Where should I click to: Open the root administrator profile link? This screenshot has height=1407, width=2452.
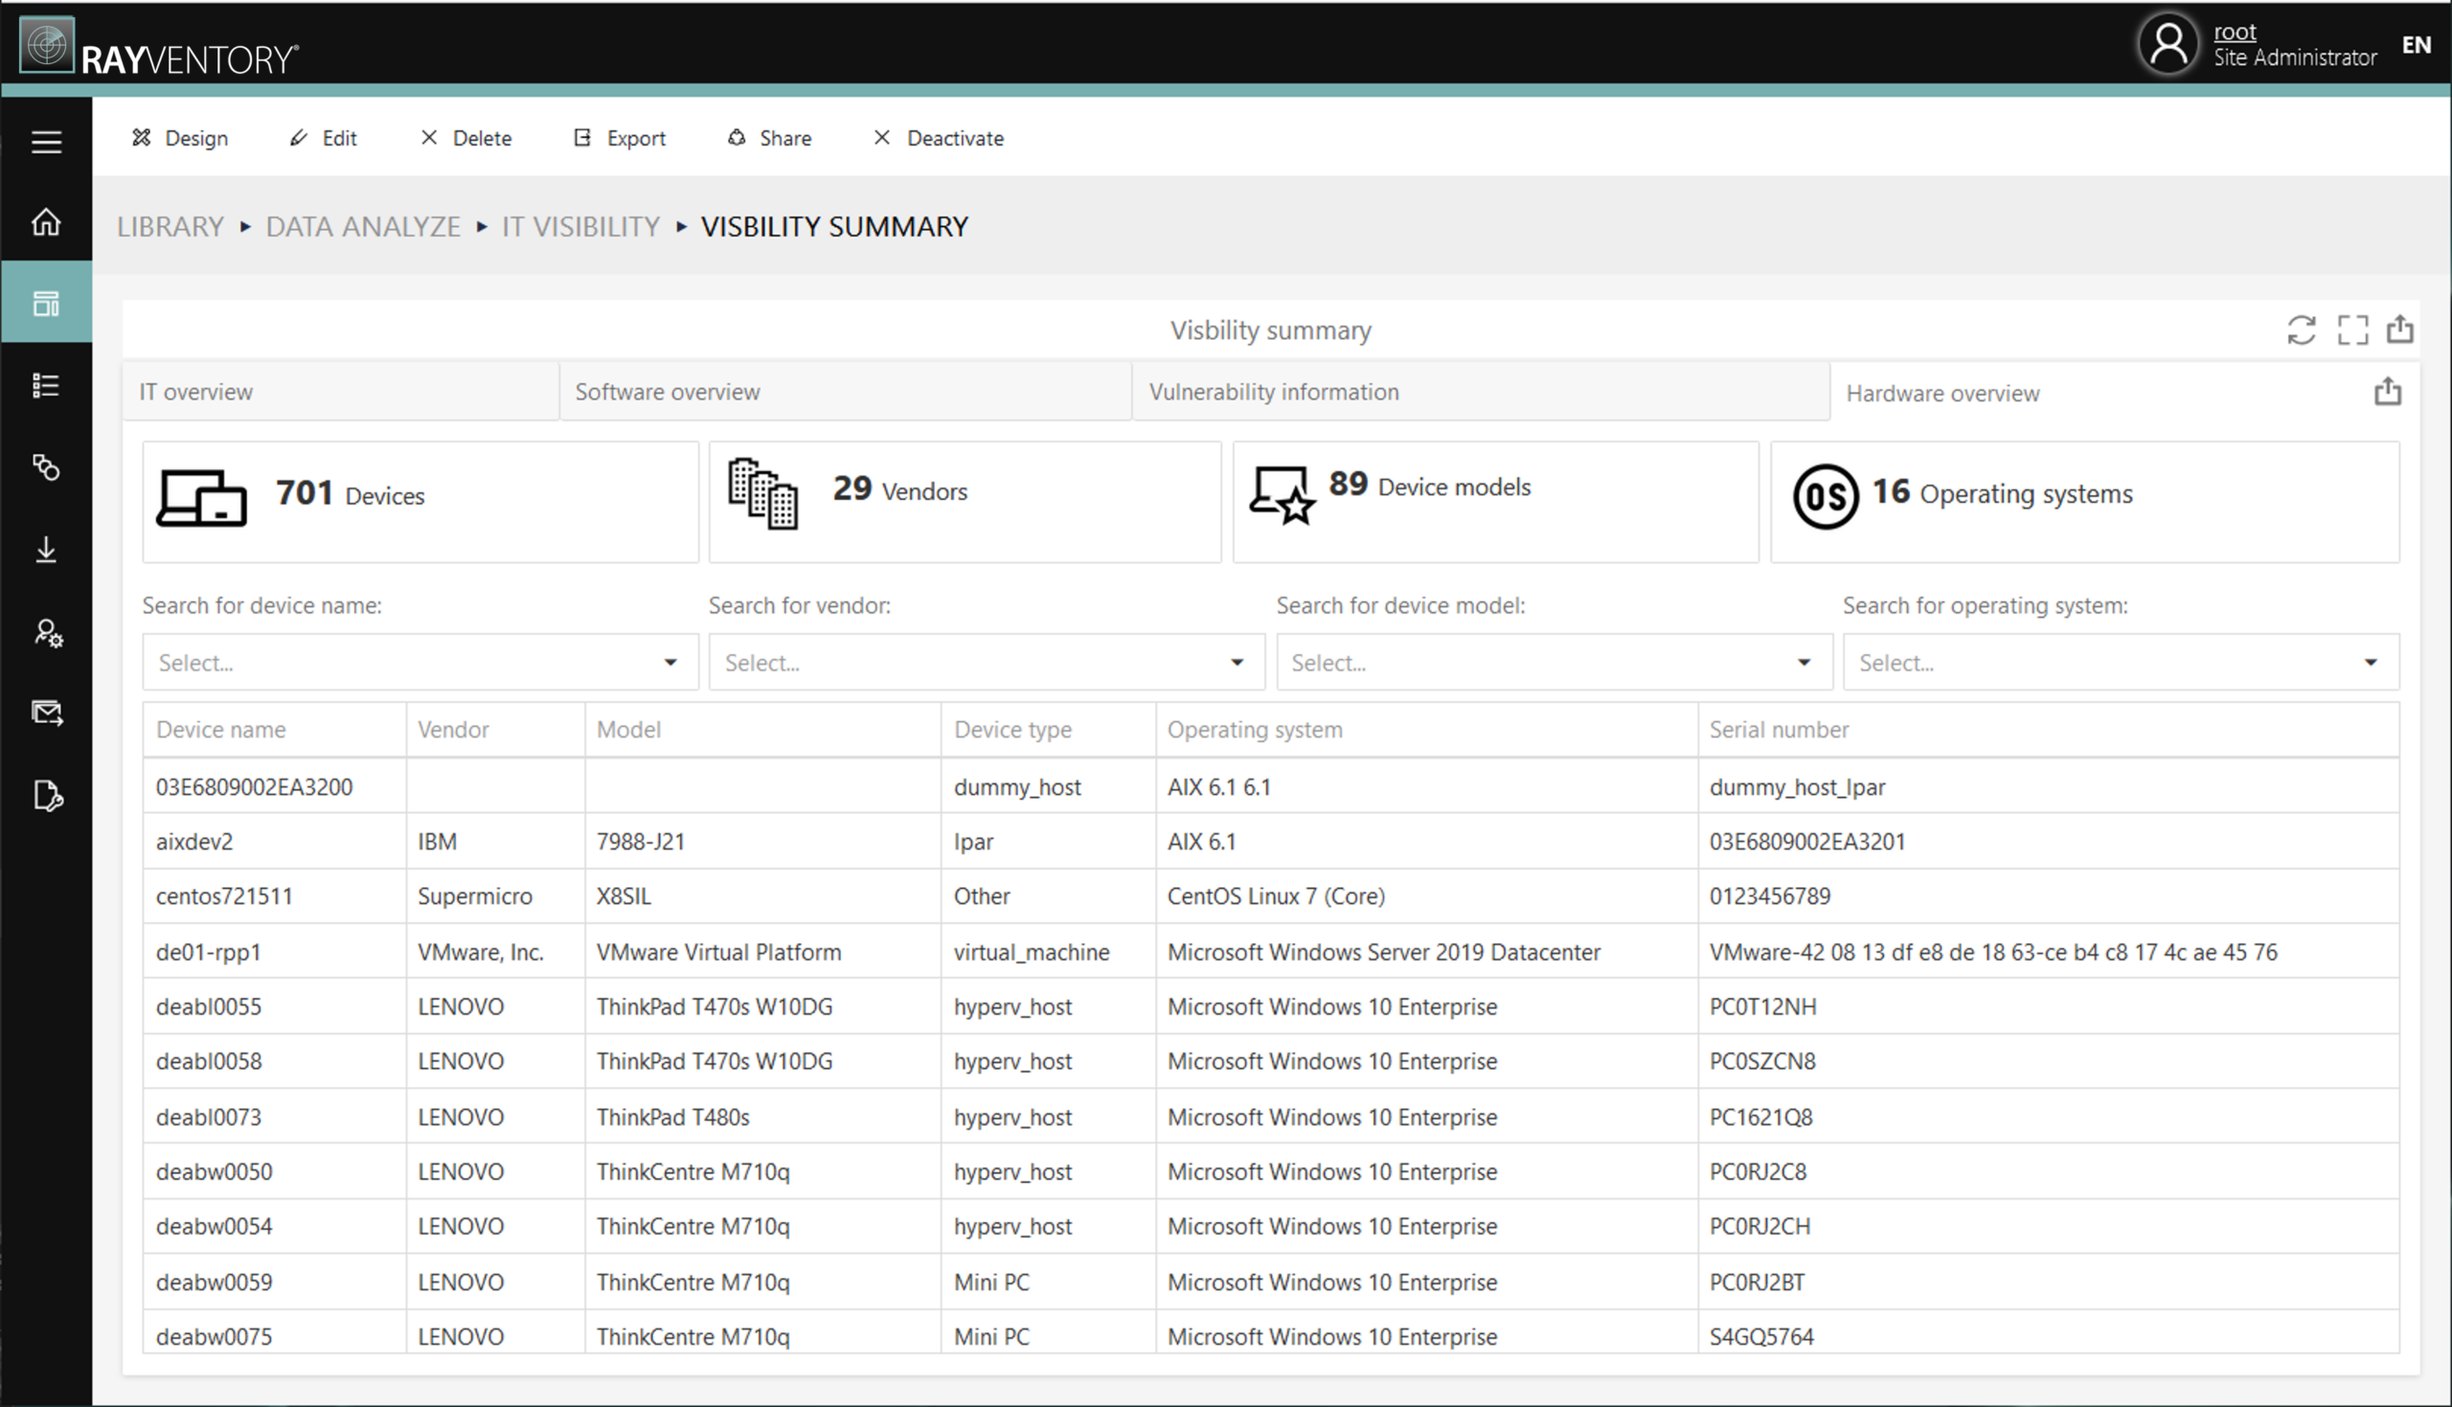tap(2235, 32)
